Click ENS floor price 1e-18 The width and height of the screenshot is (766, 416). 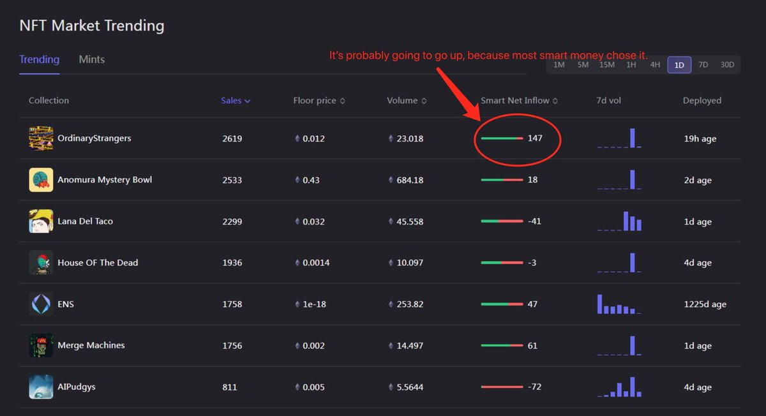tap(314, 304)
